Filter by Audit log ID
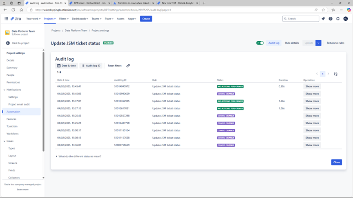Viewport: 353px width, 198px height. (91, 66)
